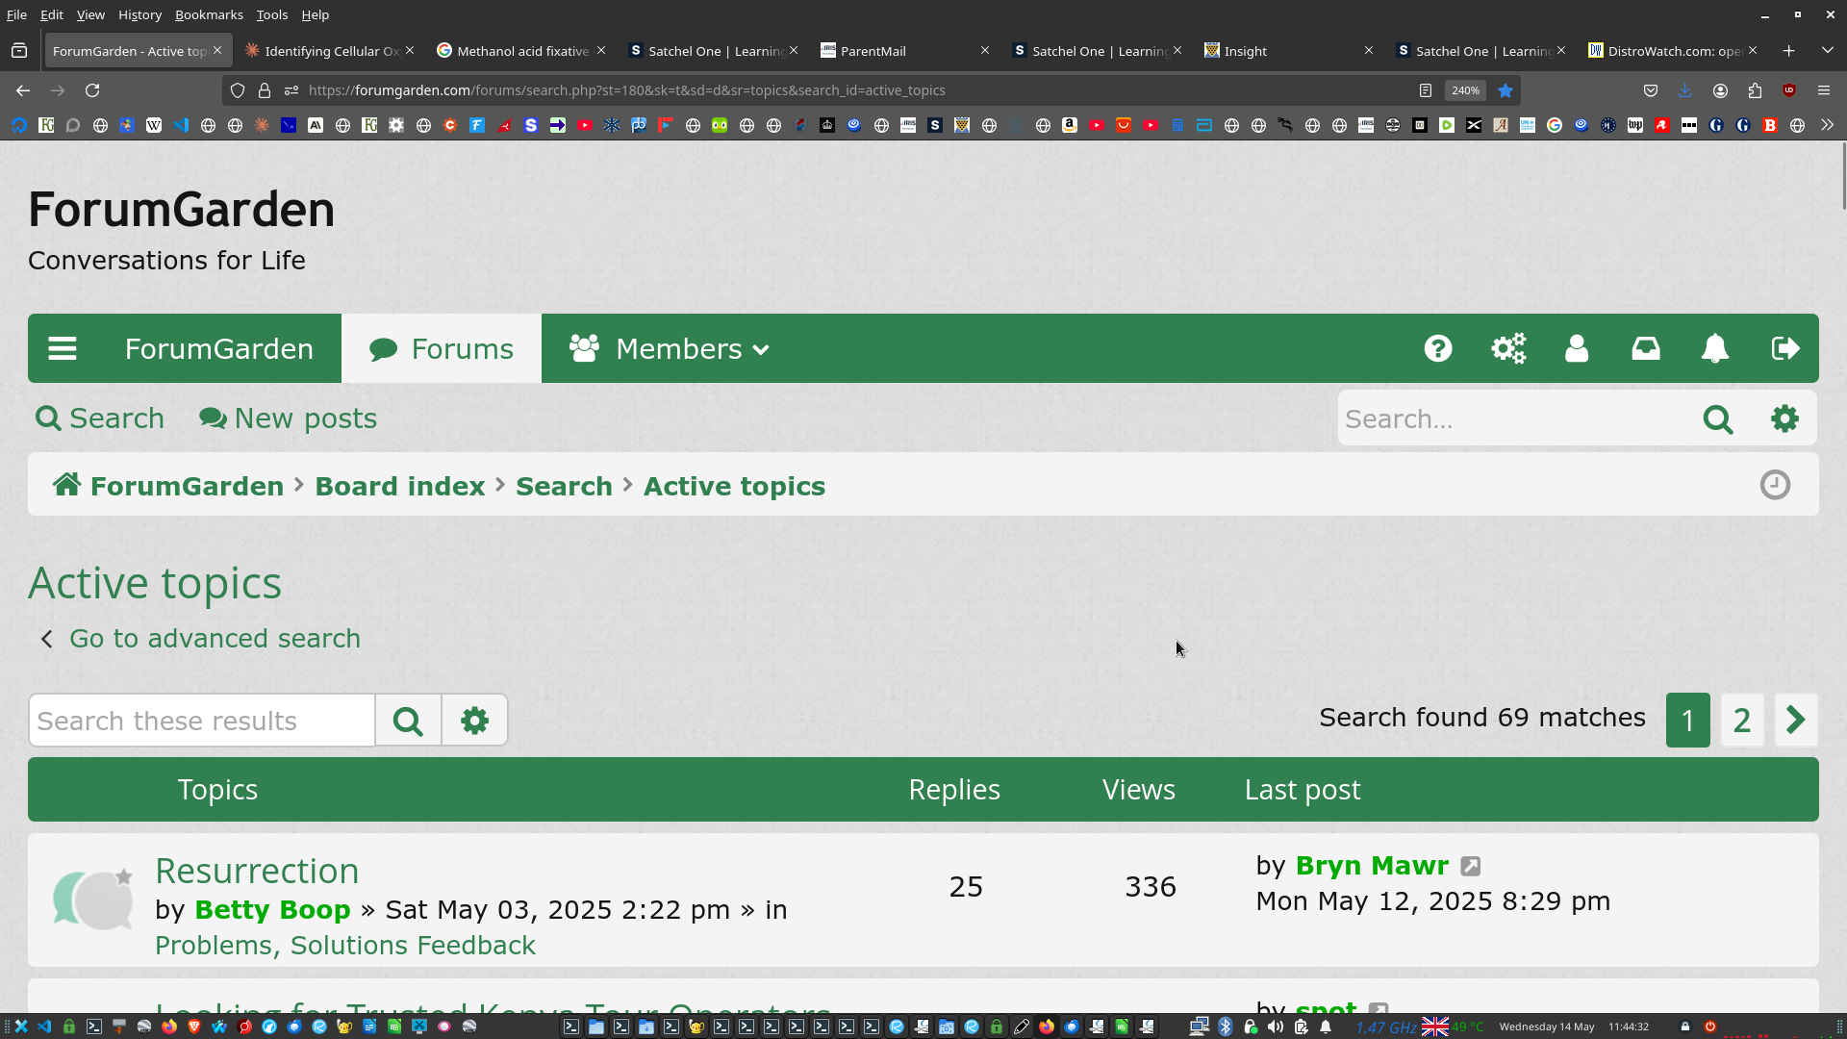Click the page vertical scrollbar
This screenshot has height=1039, width=1847.
pos(1843,176)
